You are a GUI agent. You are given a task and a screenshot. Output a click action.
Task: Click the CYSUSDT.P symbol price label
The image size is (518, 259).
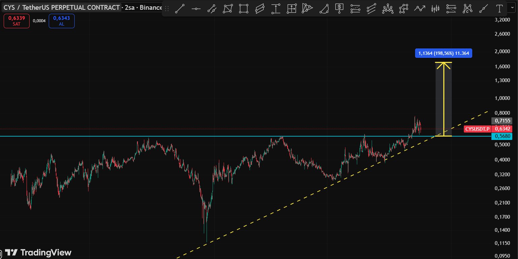(477, 129)
